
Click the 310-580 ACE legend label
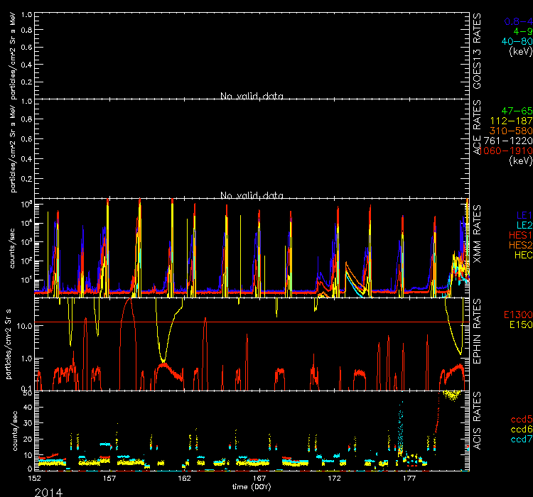tap(513, 131)
